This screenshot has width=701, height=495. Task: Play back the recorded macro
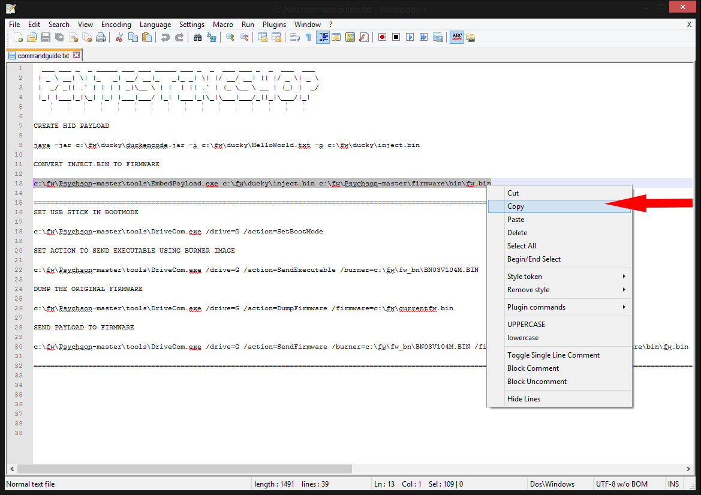pyautogui.click(x=410, y=37)
